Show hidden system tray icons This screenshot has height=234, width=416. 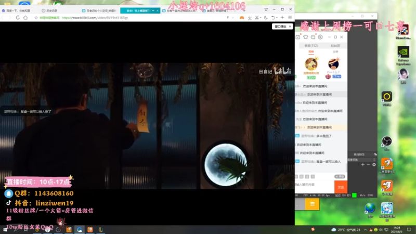click(365, 230)
